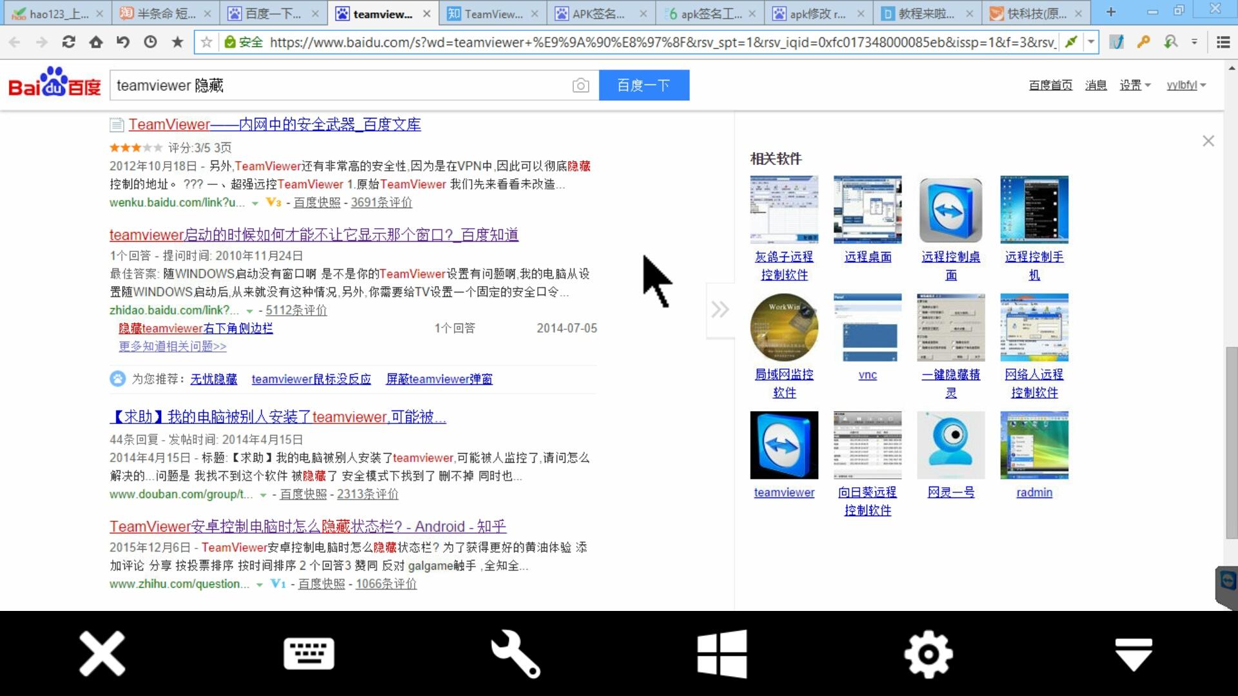The height and width of the screenshot is (696, 1238).
Task: Close the hao123 tab
Action: pos(99,13)
